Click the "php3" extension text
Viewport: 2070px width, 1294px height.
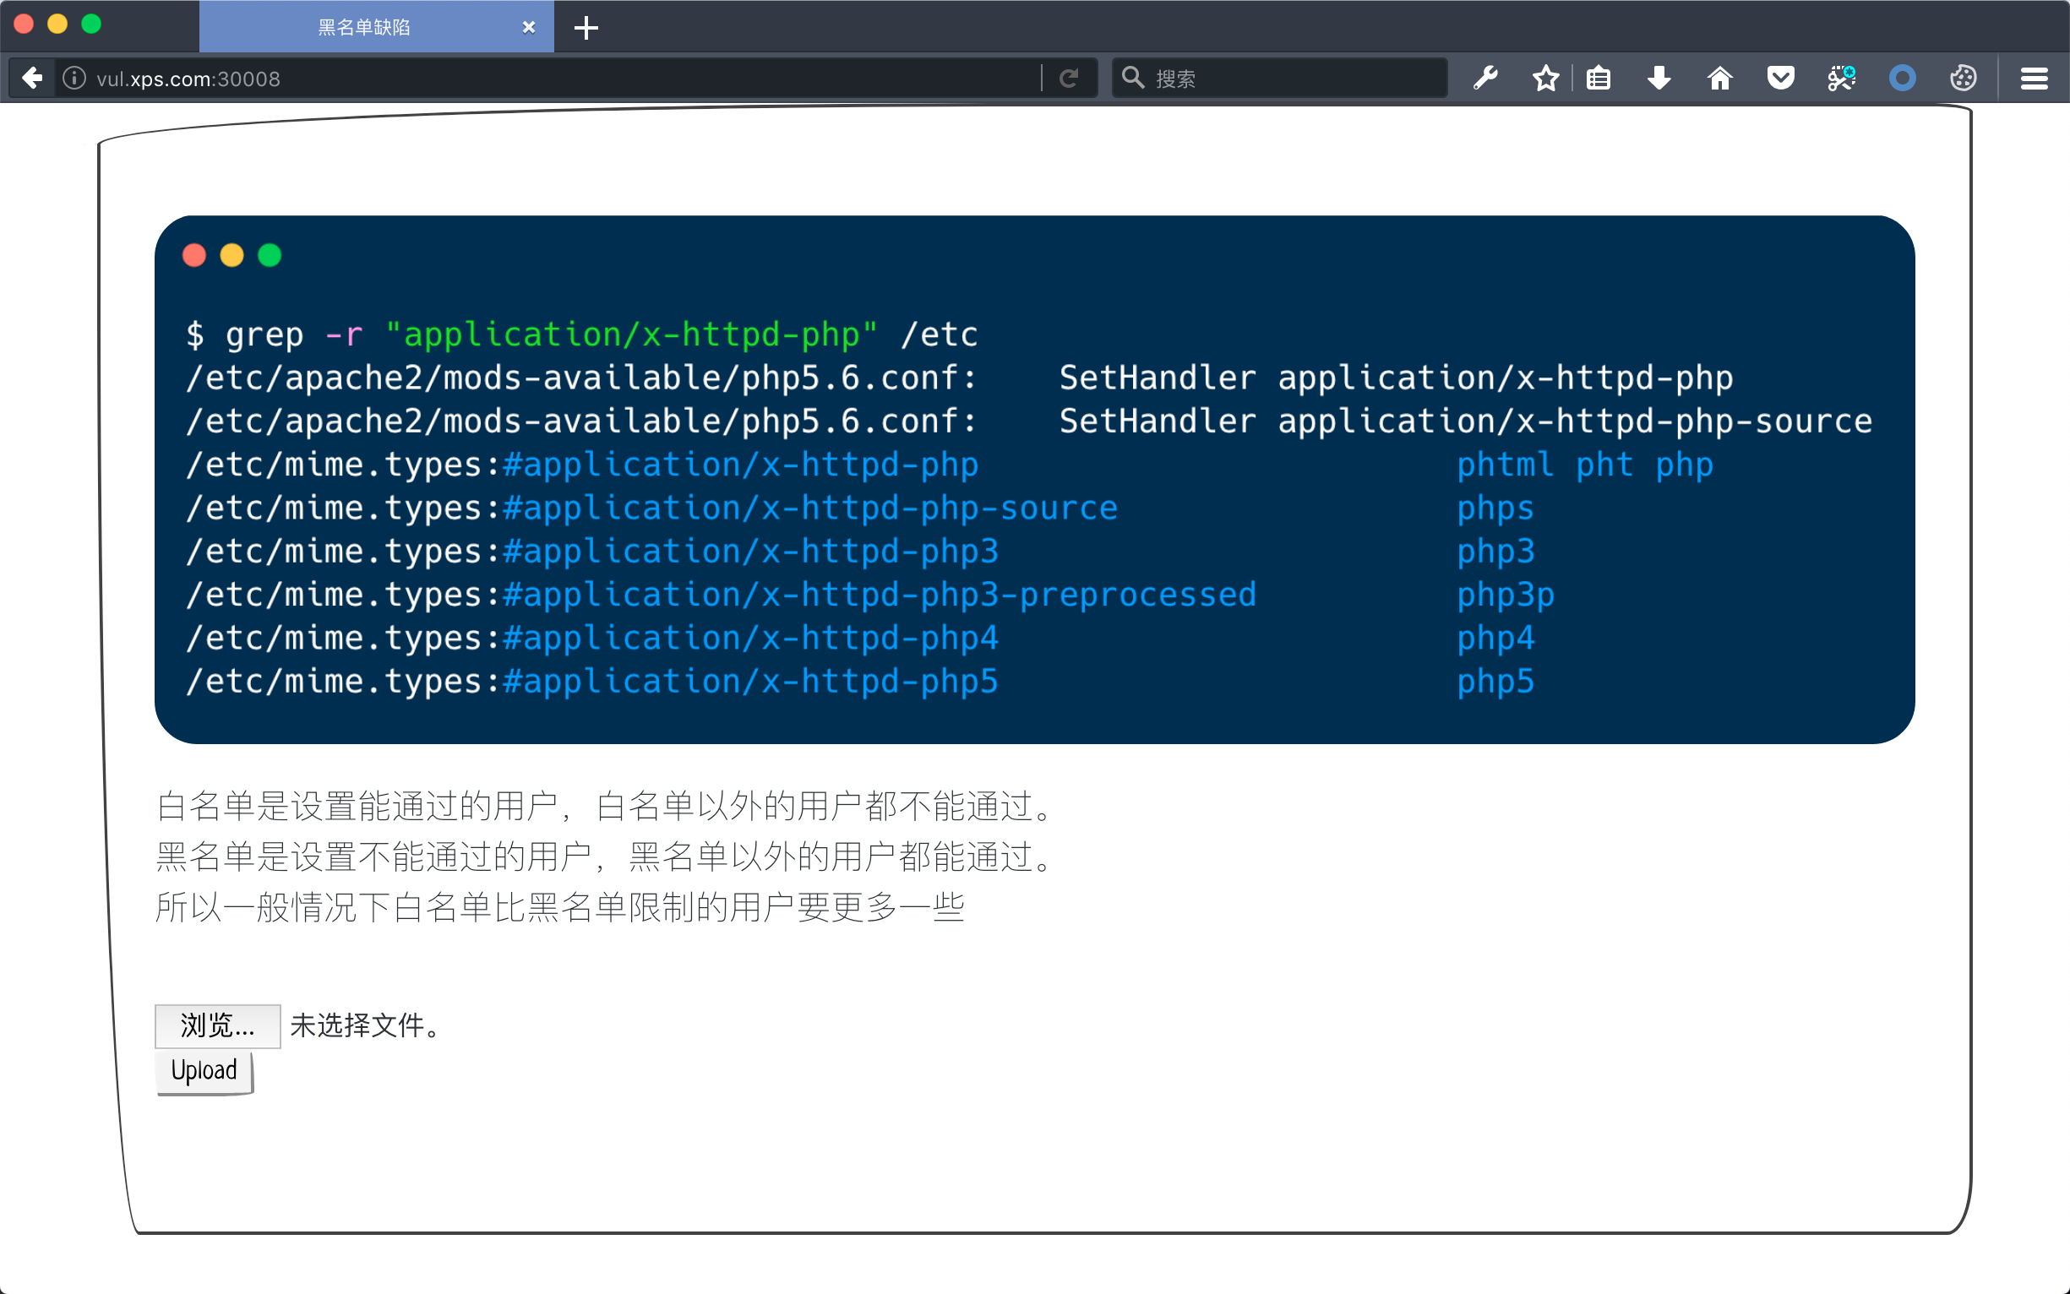pyautogui.click(x=1495, y=552)
